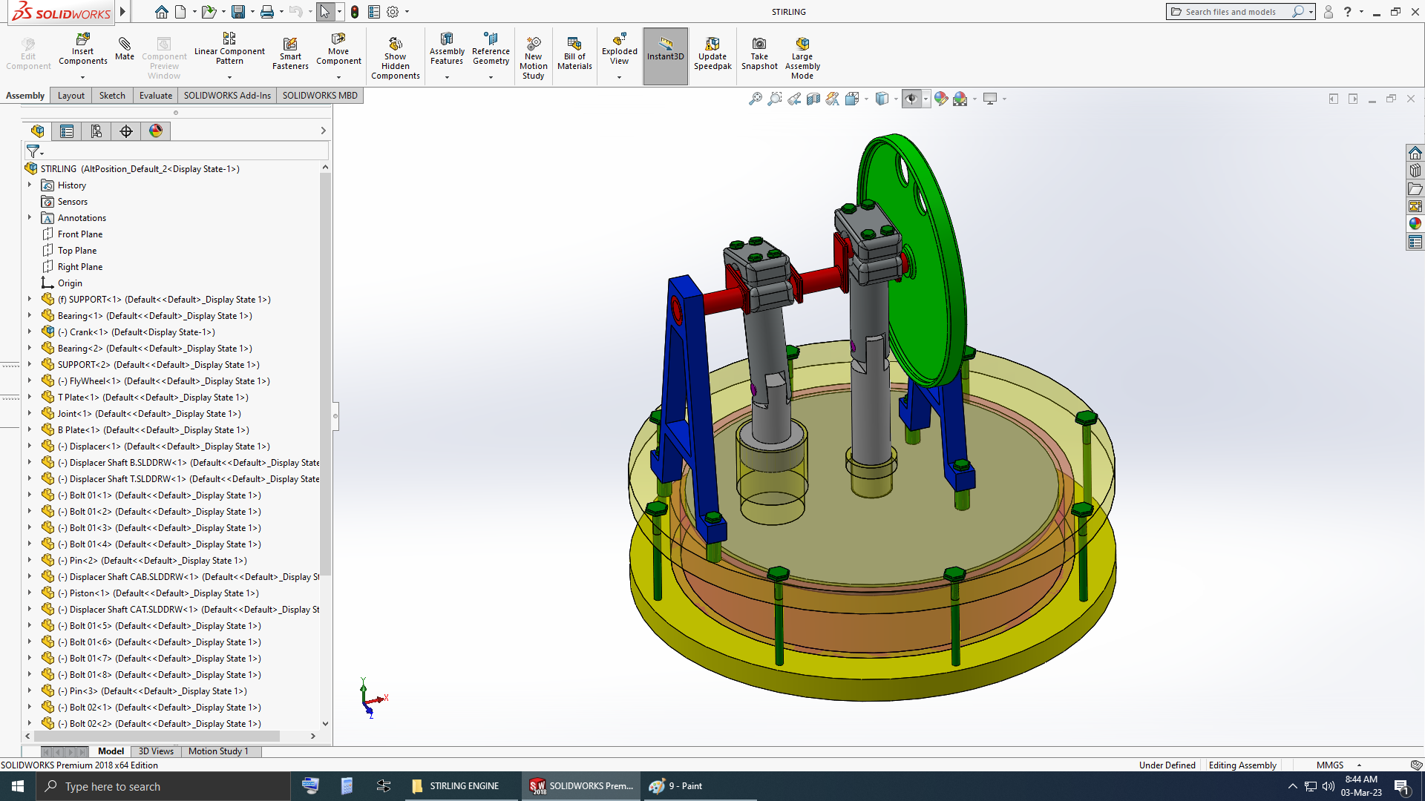Screen dimensions: 1425x801
Task: Toggle Large Assembly Mode
Action: pyautogui.click(x=802, y=44)
